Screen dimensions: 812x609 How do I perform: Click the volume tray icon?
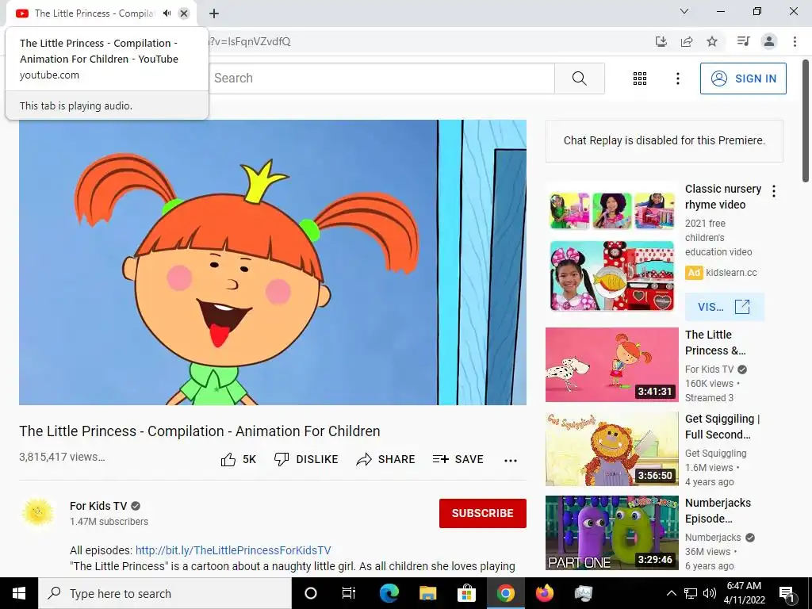(710, 593)
